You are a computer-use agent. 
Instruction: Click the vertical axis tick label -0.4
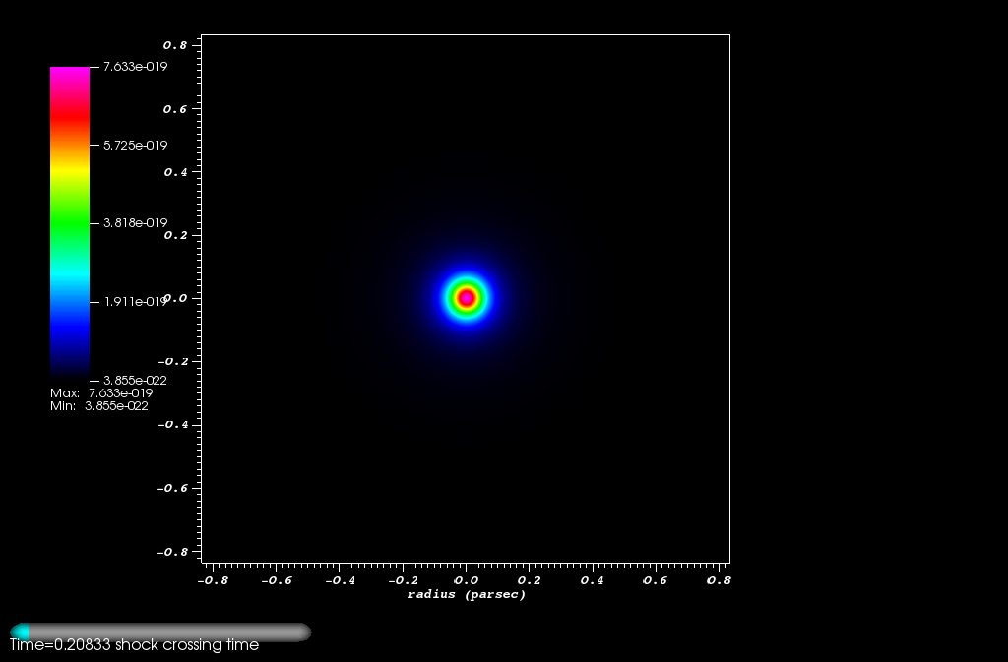[172, 424]
